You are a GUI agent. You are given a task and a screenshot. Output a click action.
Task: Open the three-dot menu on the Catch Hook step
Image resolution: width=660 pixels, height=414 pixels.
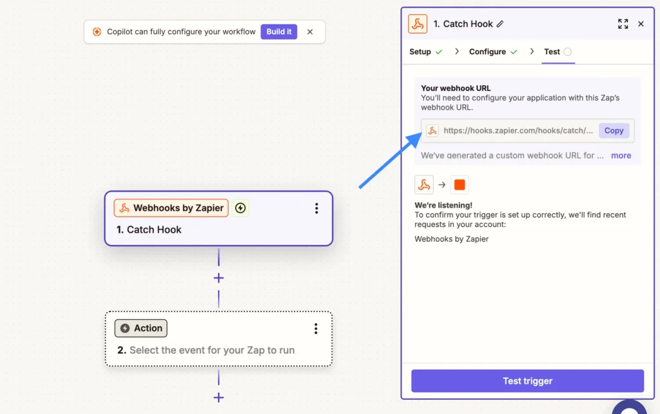(316, 208)
